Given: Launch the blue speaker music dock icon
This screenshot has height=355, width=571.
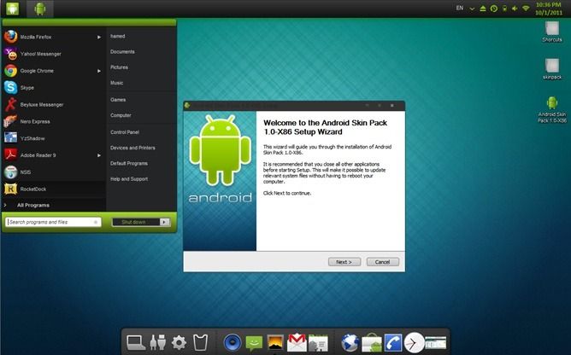Looking at the screenshot, I should click(233, 343).
